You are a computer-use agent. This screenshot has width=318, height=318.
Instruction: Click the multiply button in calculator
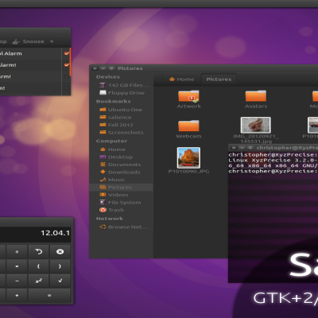pos(17,266)
